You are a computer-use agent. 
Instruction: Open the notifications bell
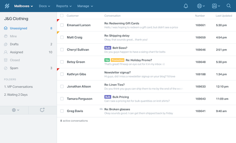click(x=186, y=6)
